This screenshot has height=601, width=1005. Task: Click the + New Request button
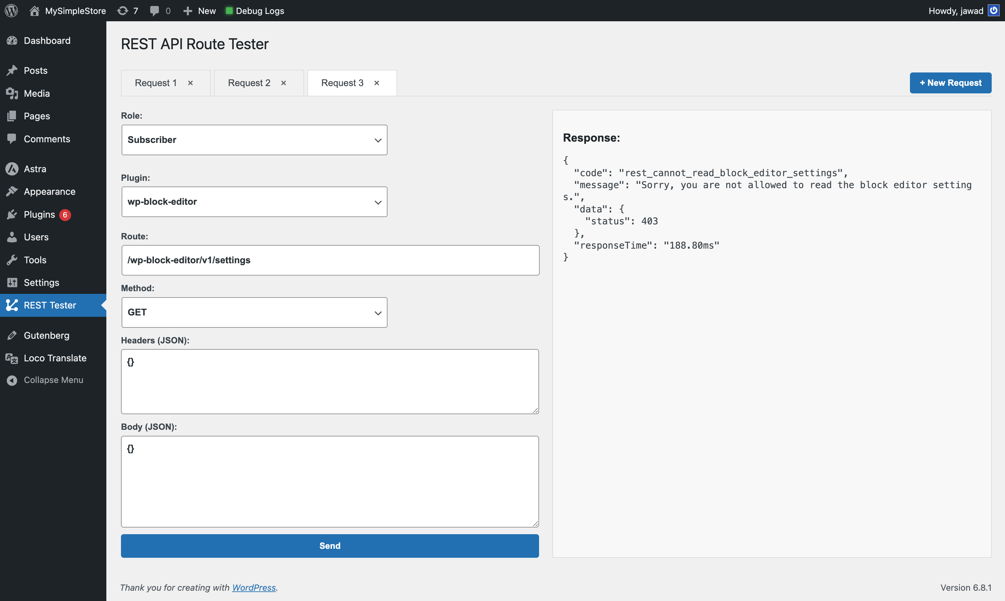(x=950, y=83)
